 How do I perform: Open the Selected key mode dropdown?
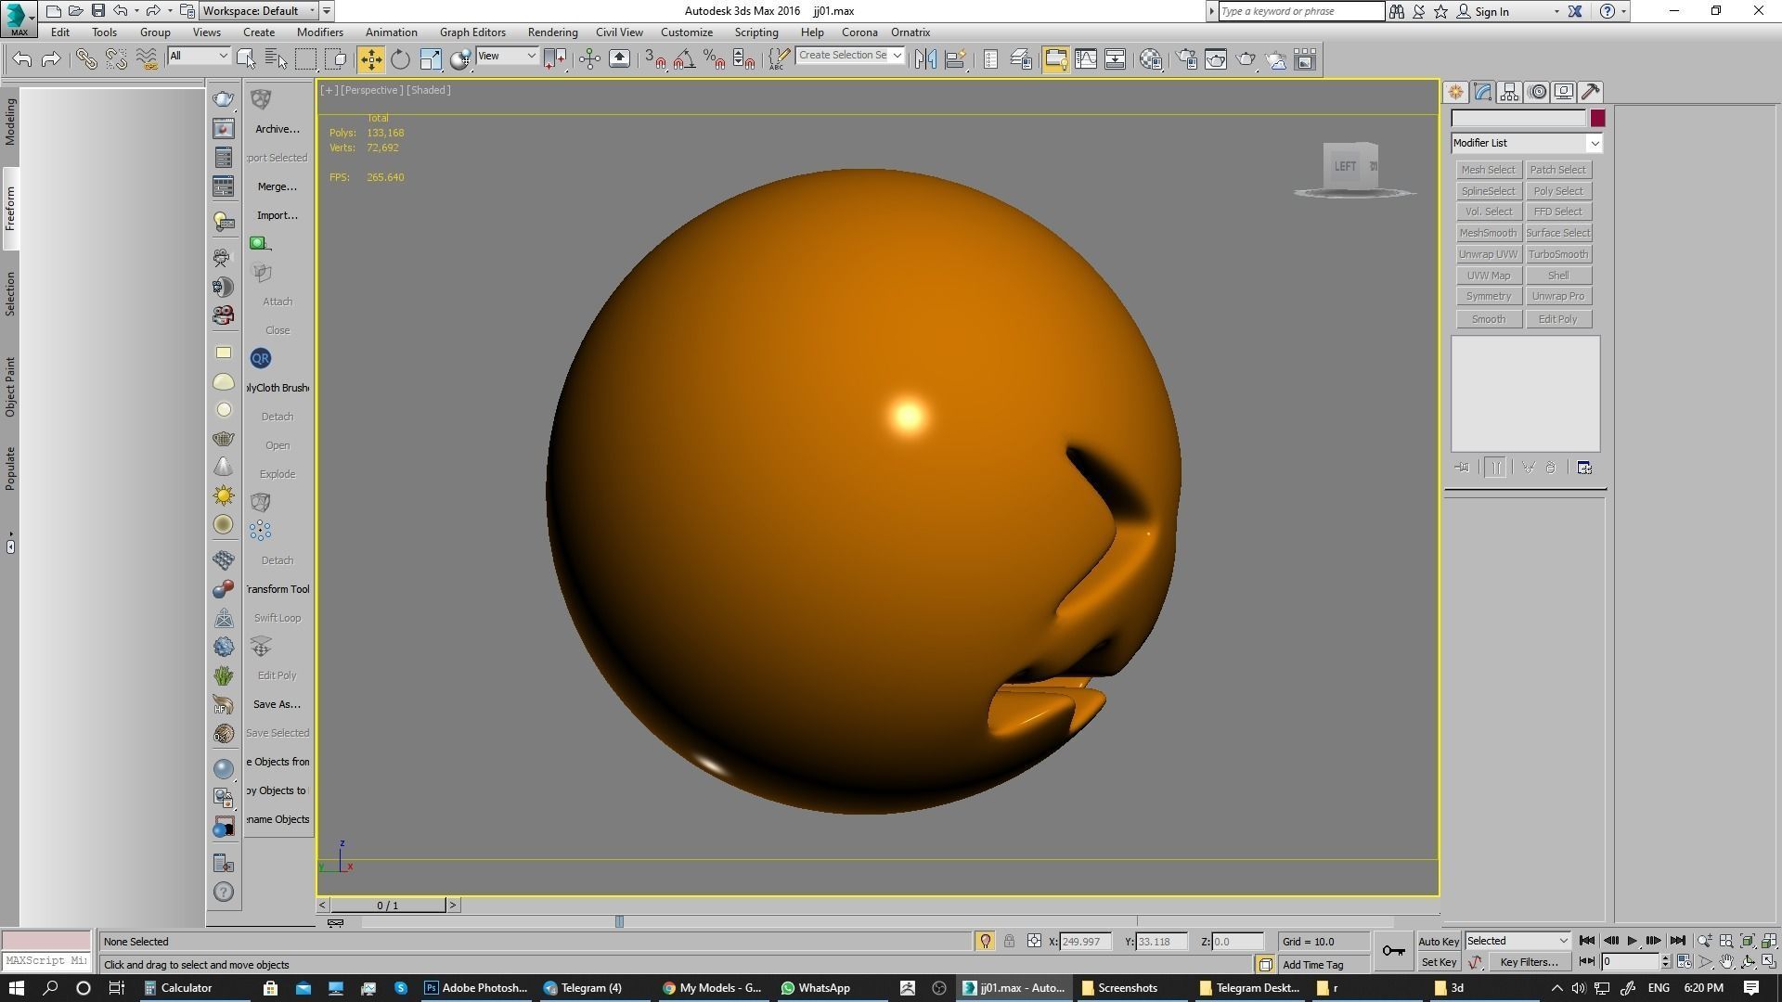[1517, 941]
